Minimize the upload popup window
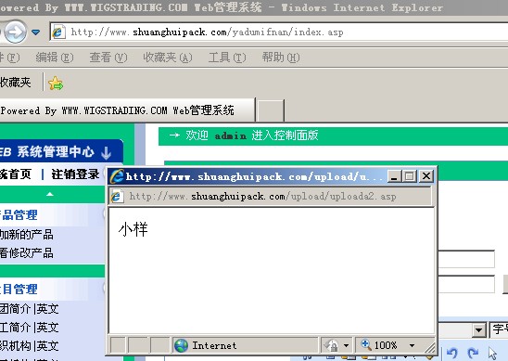 tap(394, 176)
